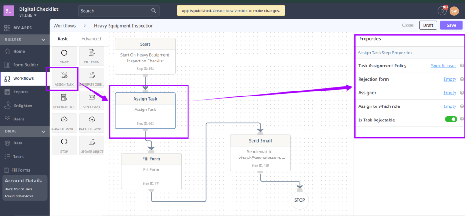Pick the Fill Form step tool

pos(92,56)
